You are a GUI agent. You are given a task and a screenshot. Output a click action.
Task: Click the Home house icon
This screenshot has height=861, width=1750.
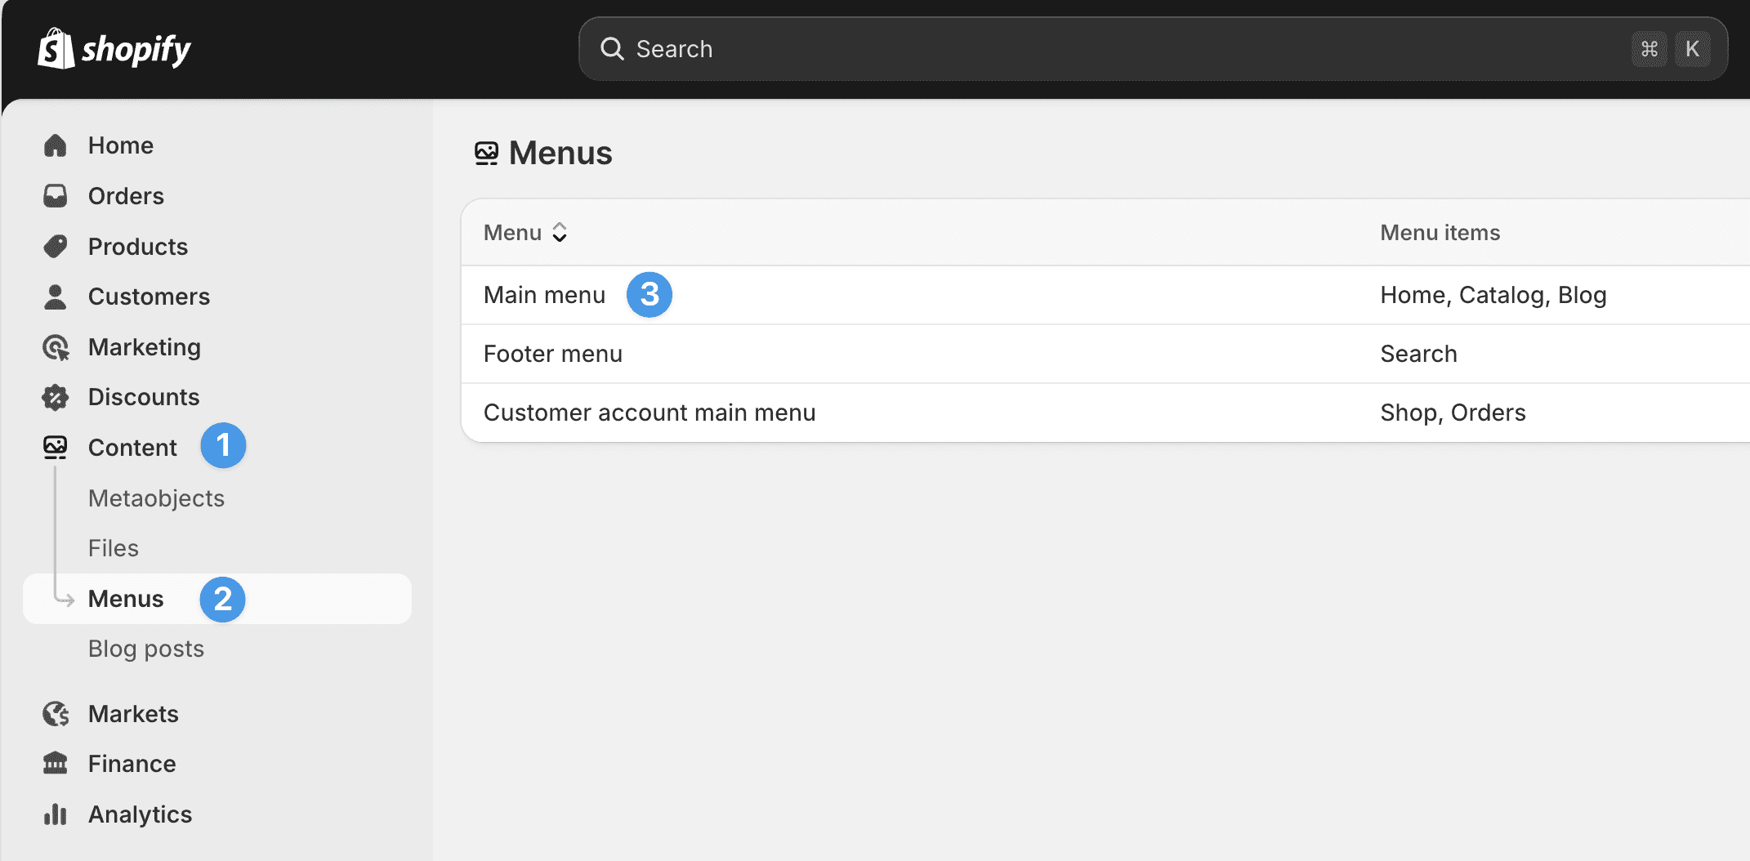(55, 145)
